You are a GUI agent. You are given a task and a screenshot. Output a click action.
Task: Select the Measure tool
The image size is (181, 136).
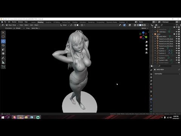point(3,62)
